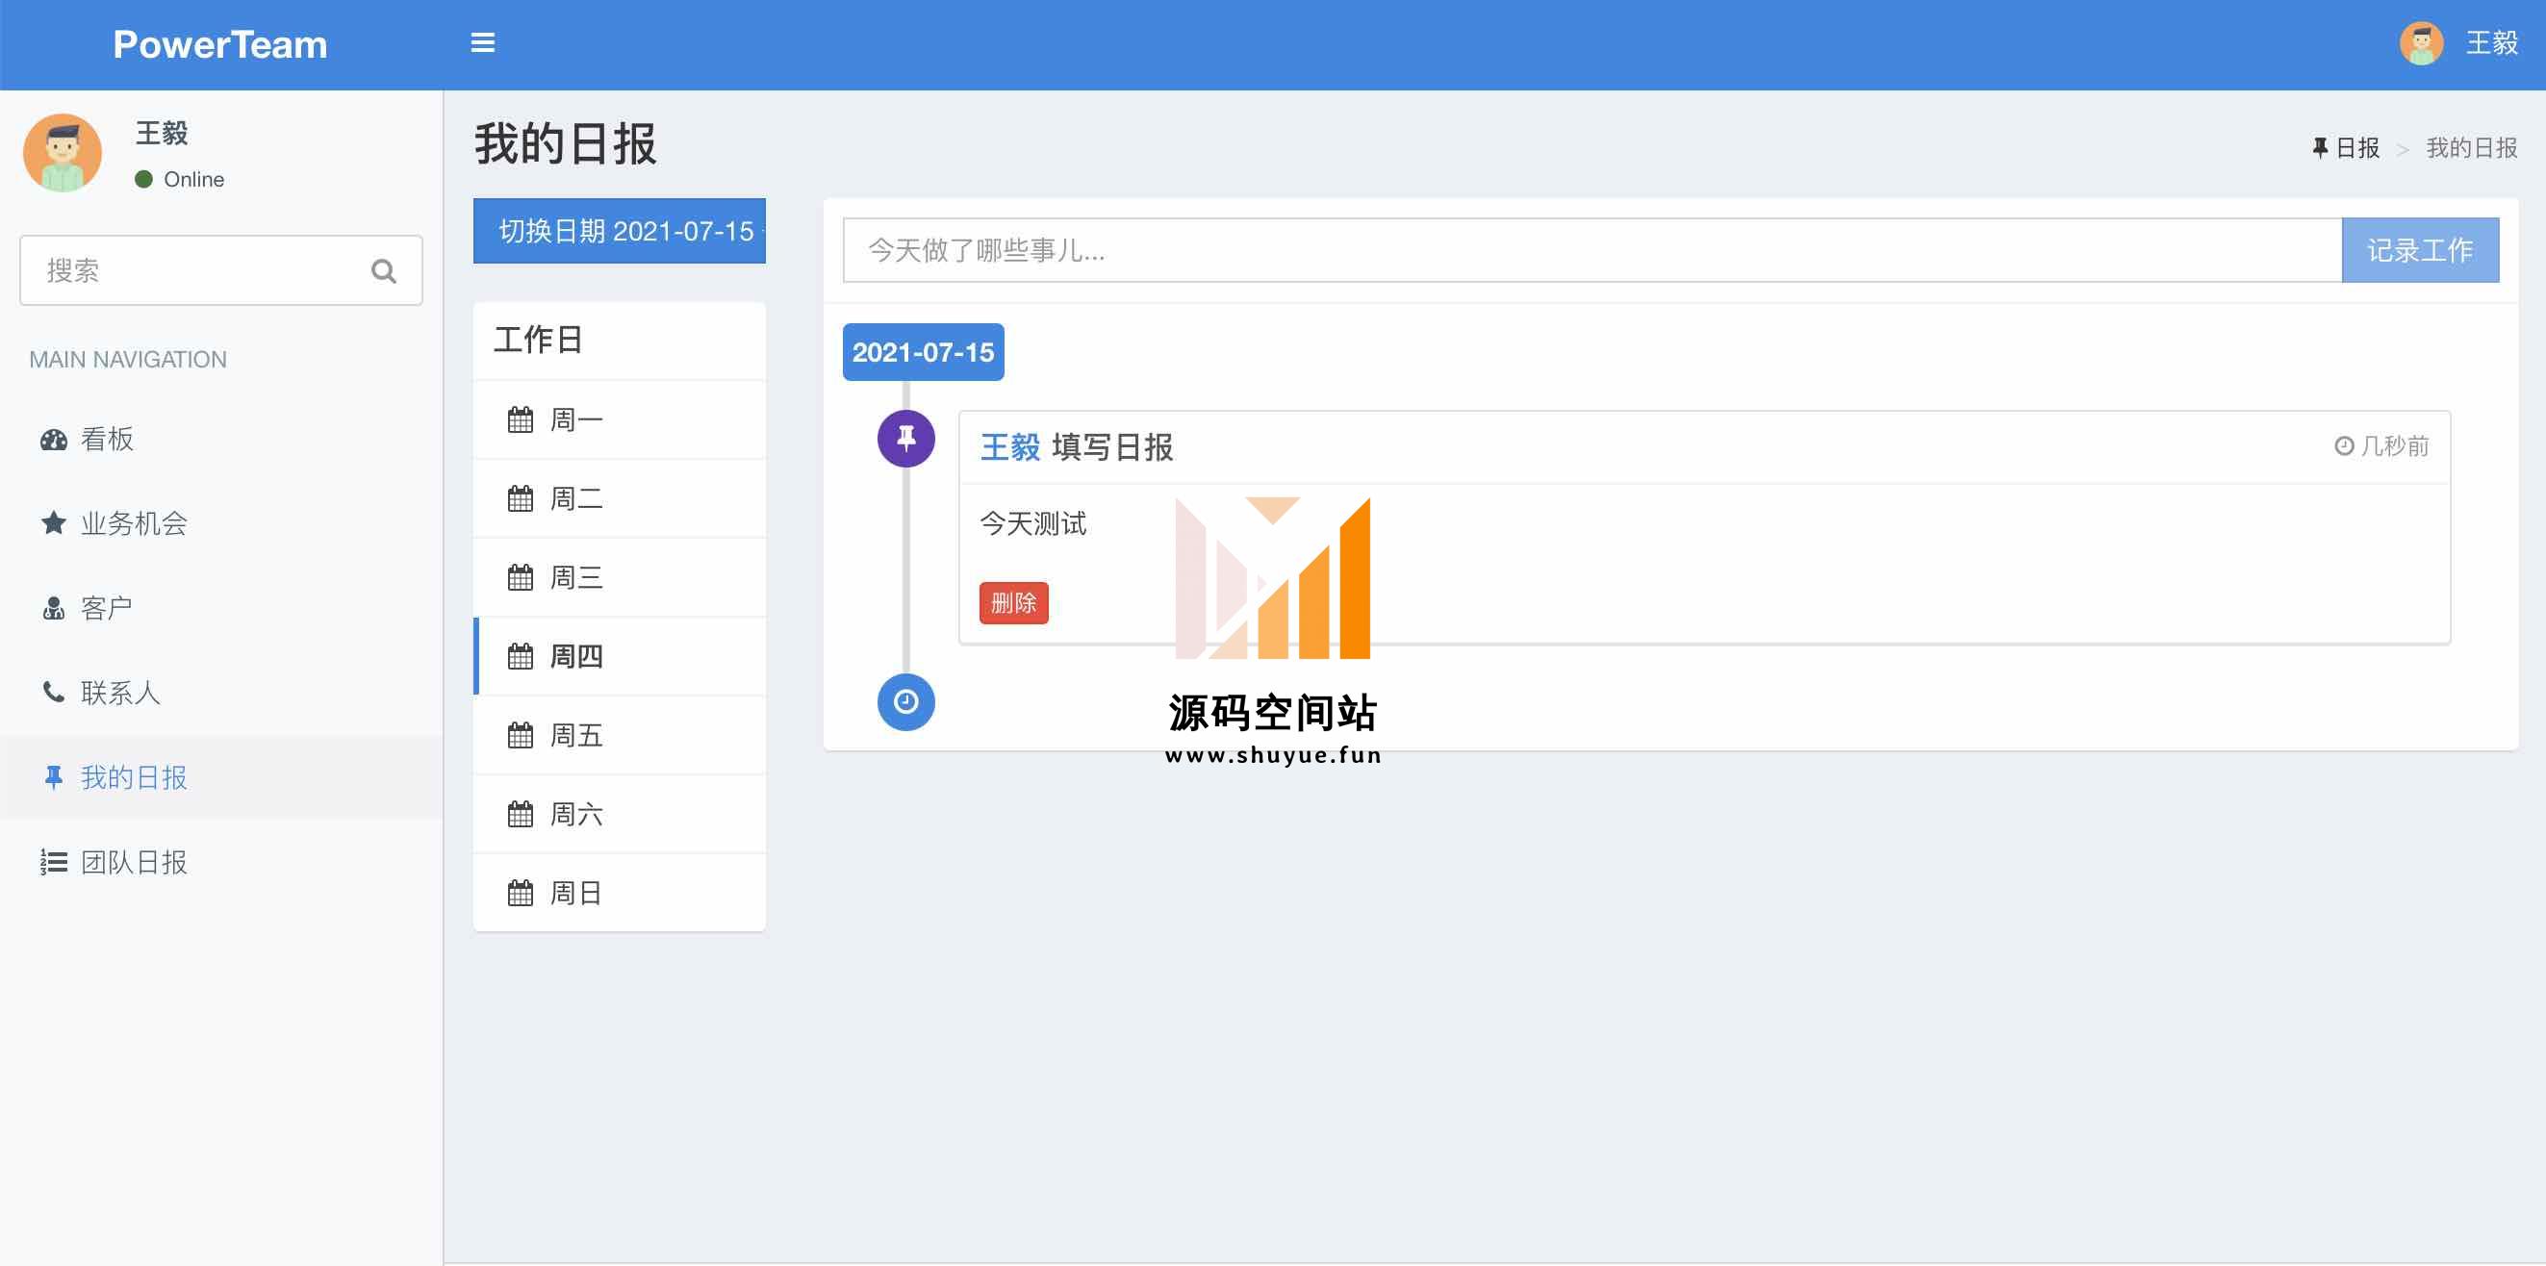The height and width of the screenshot is (1266, 2546).
Task: Click the phone icon for 联系人
Action: click(x=53, y=692)
